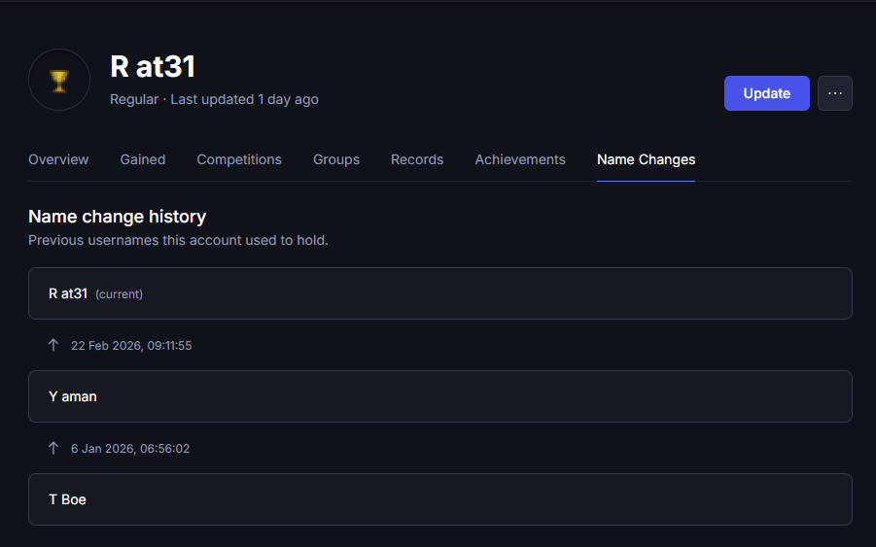
Task: Select the Groups tab
Action: pos(336,159)
